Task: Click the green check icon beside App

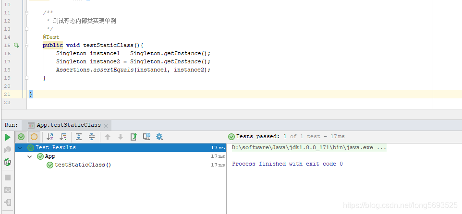Action: pyautogui.click(x=40, y=156)
